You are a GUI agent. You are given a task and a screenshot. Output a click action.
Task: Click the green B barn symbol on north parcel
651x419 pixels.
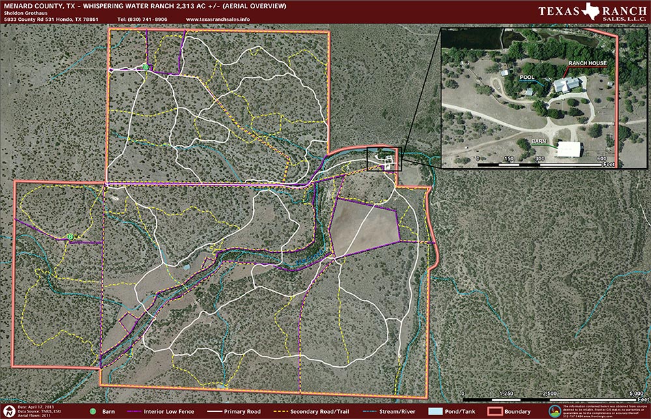point(146,67)
